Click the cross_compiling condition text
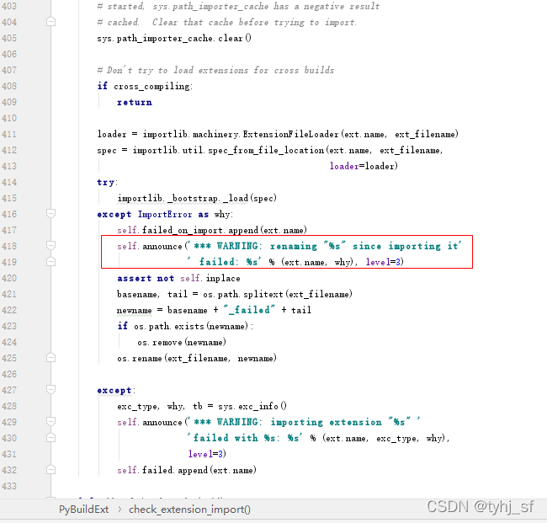 (153, 86)
